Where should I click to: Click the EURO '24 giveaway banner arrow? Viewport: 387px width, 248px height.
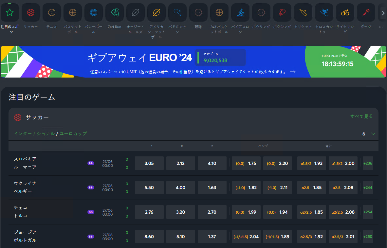coord(293,72)
